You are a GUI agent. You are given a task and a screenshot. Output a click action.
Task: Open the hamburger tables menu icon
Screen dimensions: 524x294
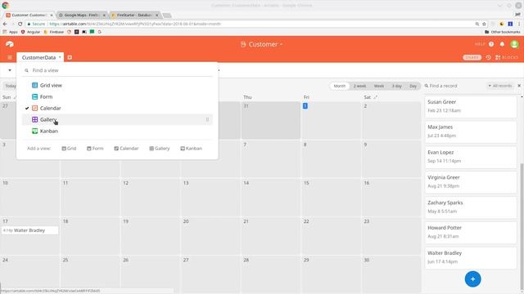point(10,57)
